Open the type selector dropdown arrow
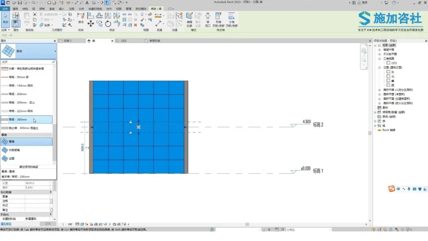 pos(55,51)
